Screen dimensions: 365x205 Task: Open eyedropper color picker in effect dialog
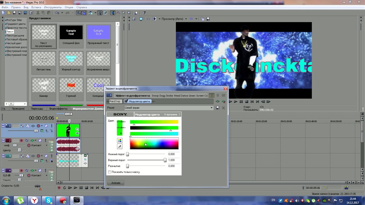[120, 146]
